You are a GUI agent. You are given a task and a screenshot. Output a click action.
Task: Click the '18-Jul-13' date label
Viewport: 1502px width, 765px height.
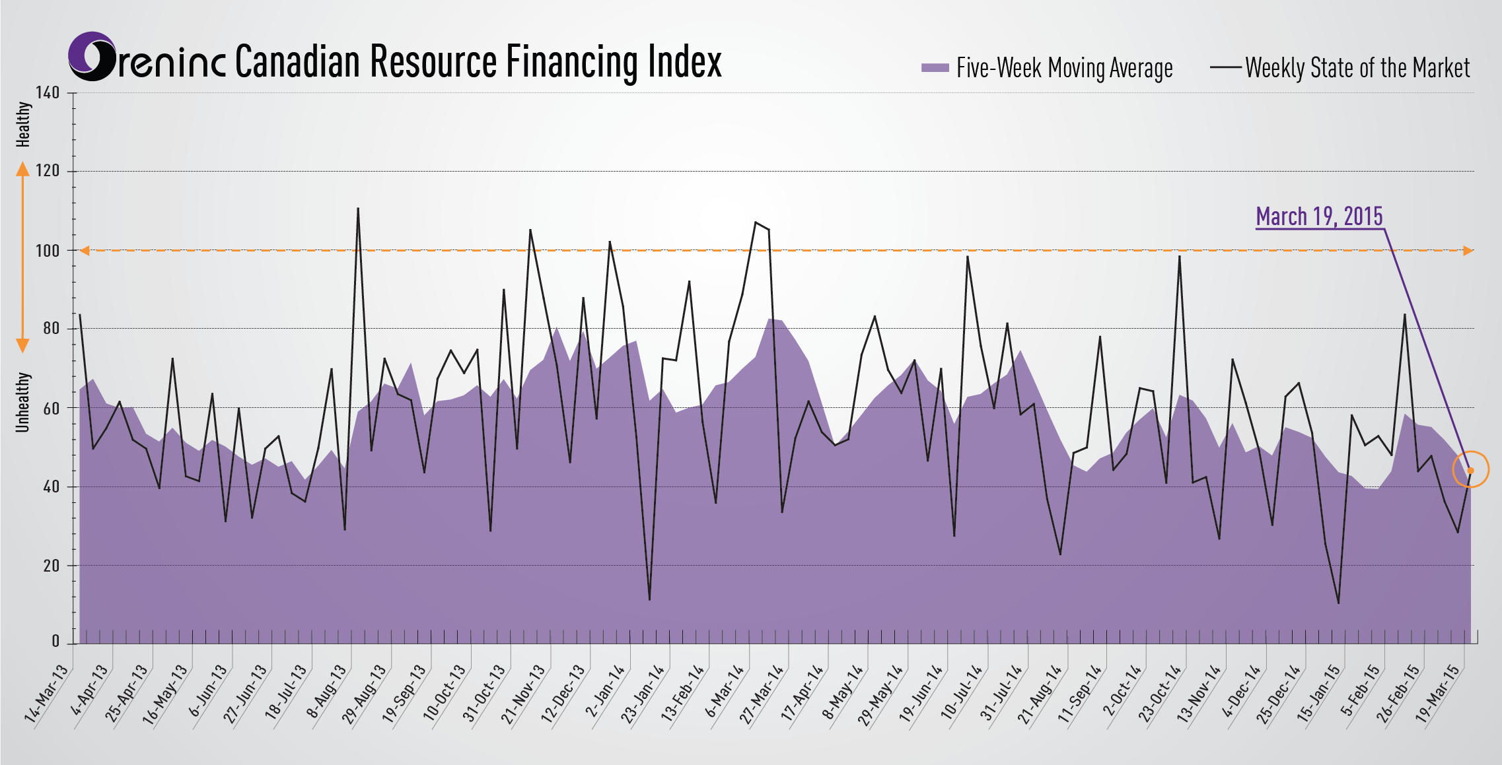[286, 692]
